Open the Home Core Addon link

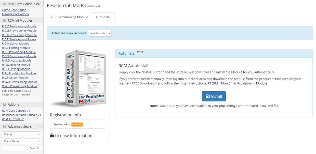(14, 10)
